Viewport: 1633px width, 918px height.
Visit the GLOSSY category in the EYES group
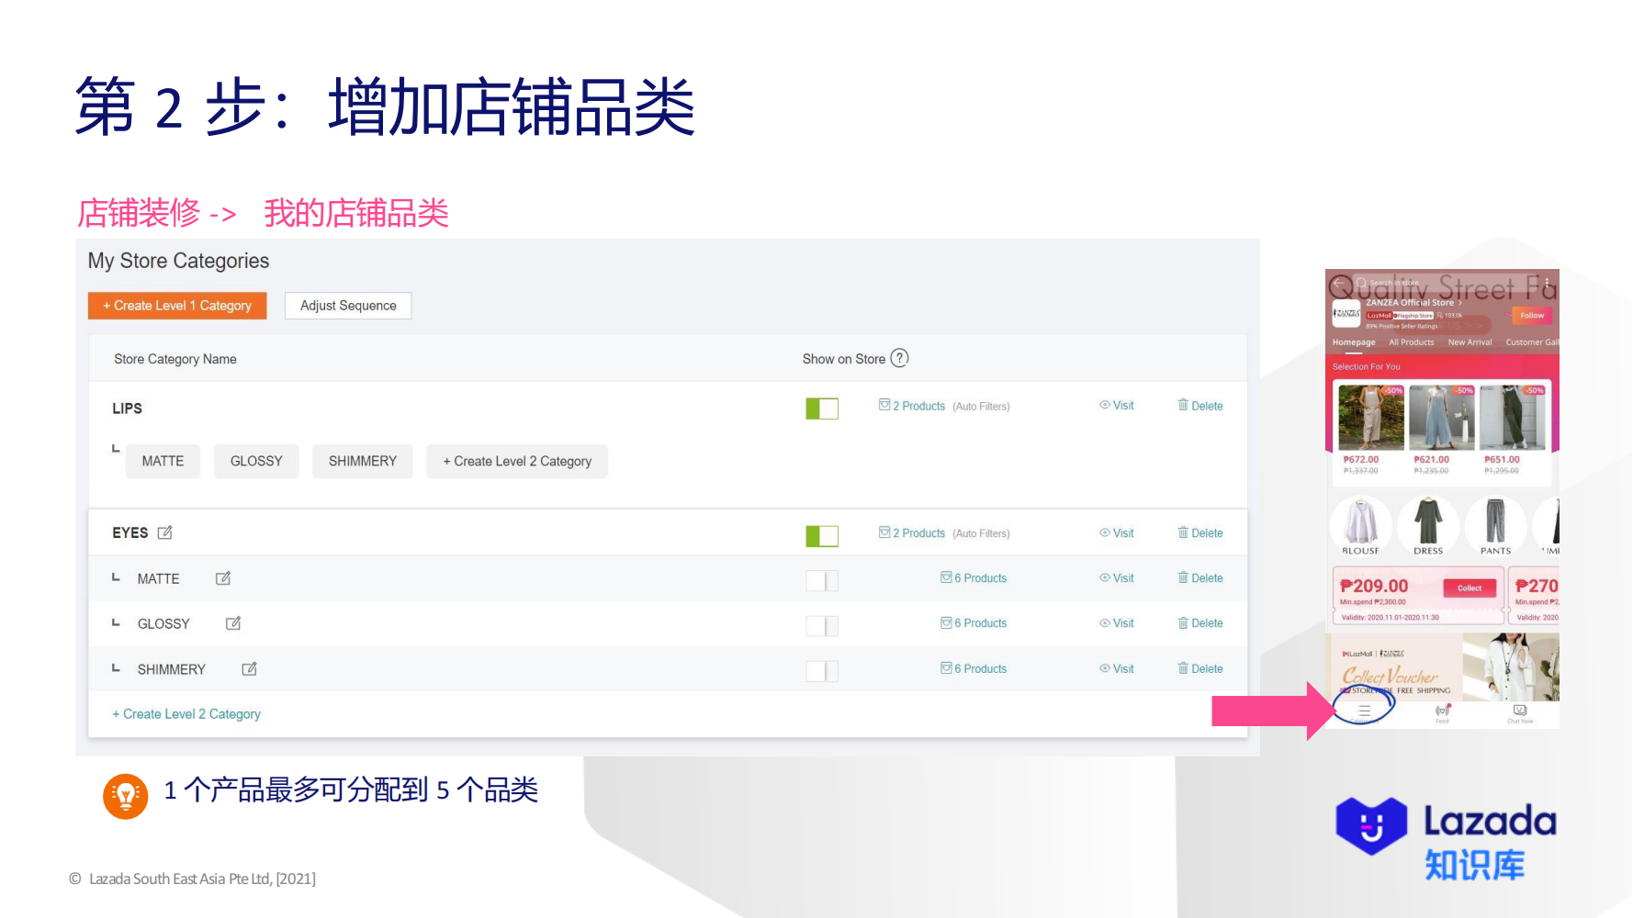click(x=1117, y=623)
